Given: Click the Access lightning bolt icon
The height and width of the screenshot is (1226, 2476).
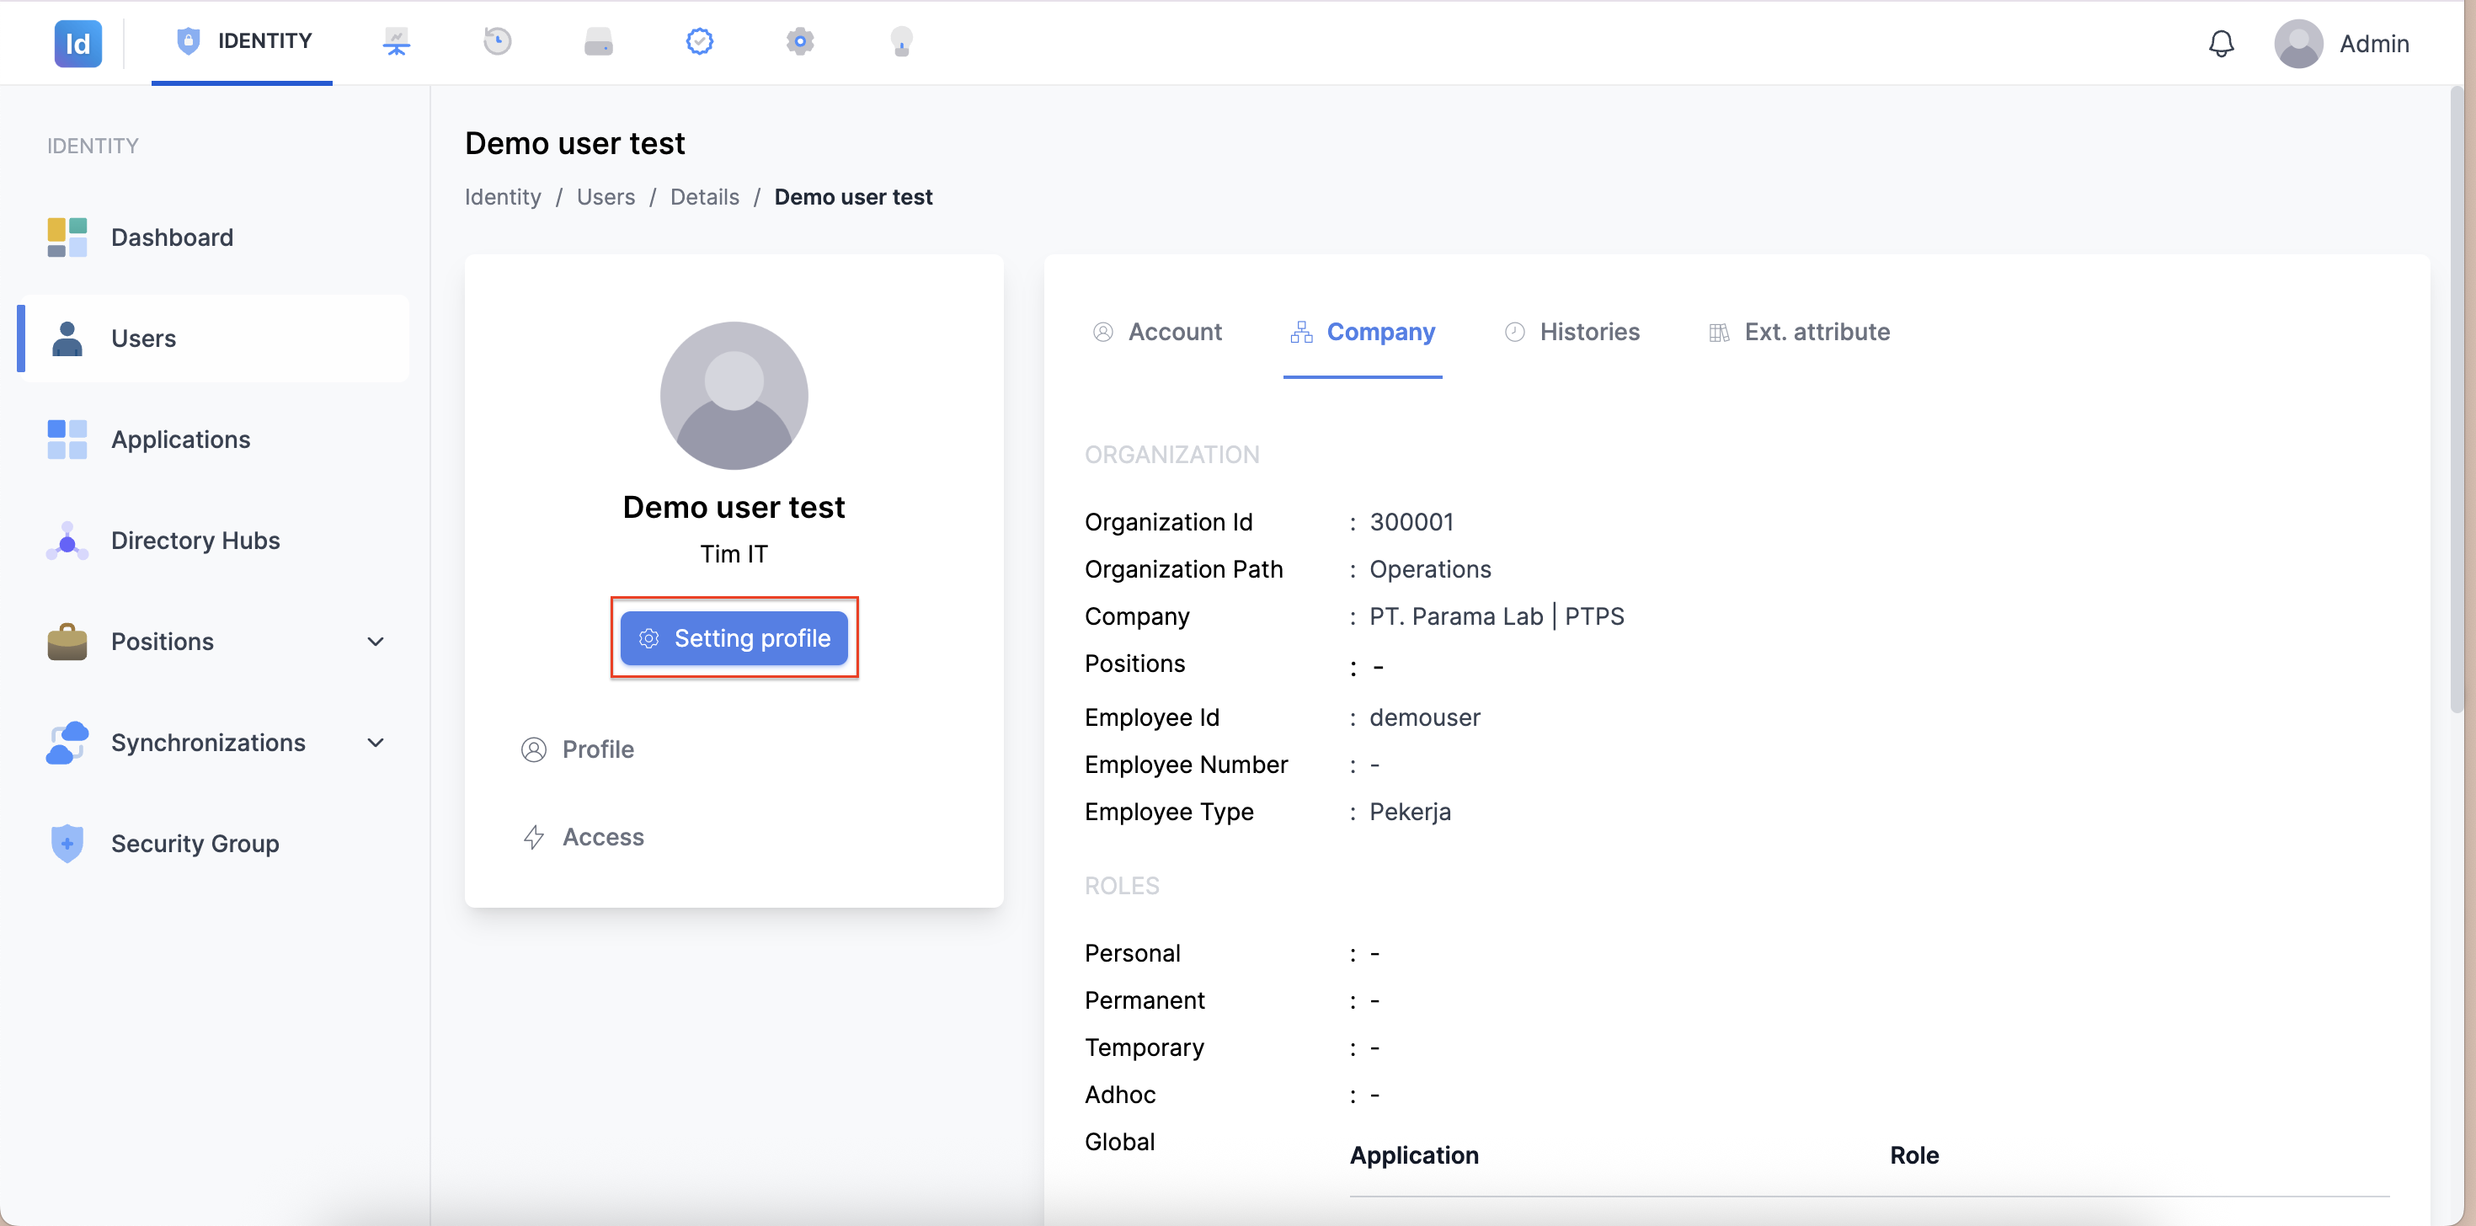Looking at the screenshot, I should (533, 837).
